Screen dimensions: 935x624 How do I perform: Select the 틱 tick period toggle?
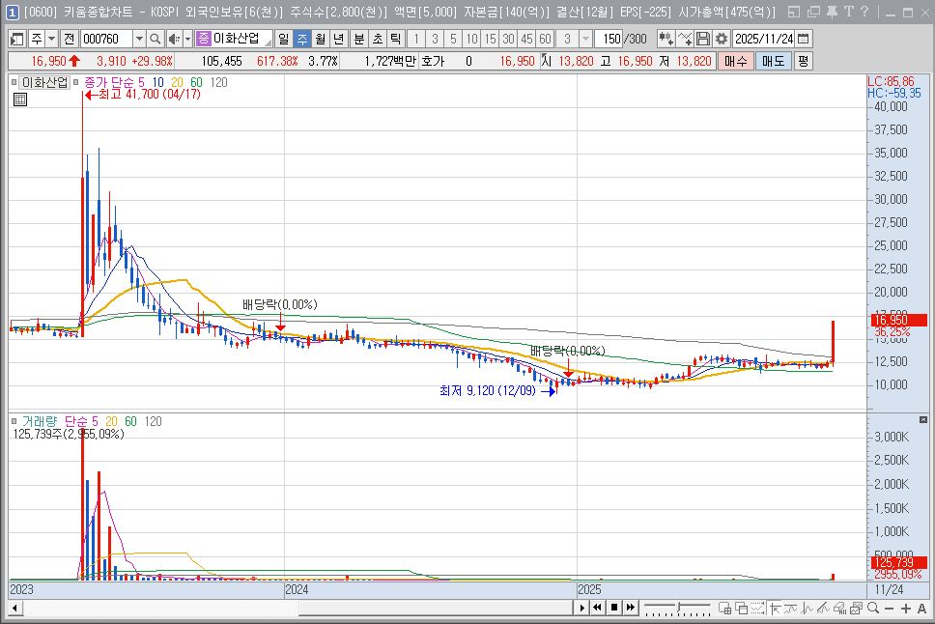point(395,39)
